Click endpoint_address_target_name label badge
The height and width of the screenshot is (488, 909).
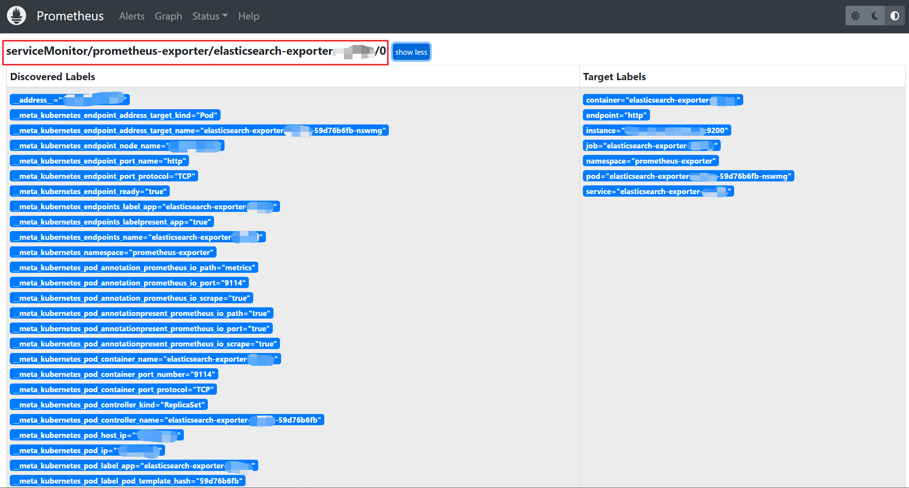pos(199,130)
